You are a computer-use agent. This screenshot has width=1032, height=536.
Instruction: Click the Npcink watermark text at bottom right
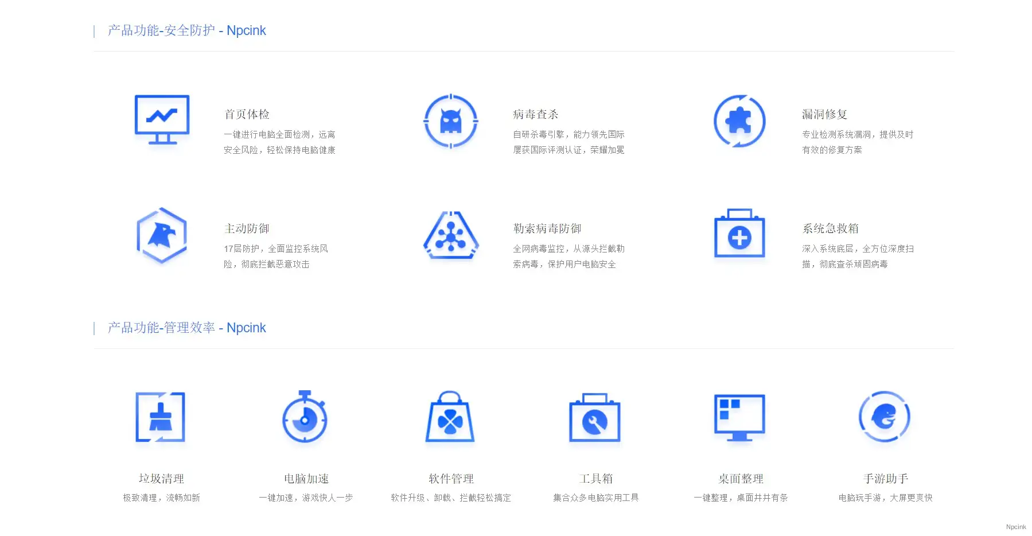click(x=1015, y=527)
